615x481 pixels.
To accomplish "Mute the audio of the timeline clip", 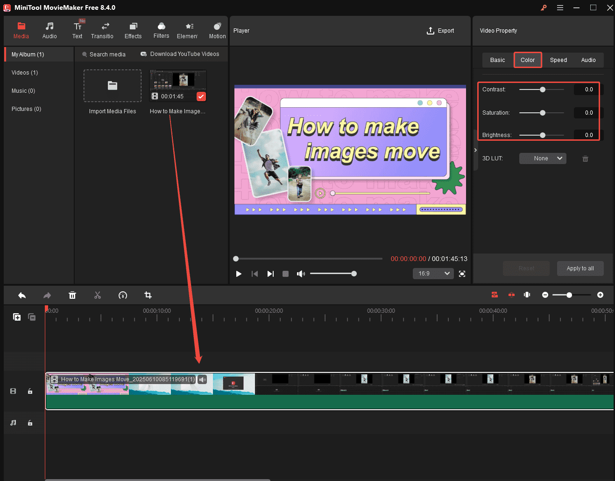I will [x=202, y=379].
